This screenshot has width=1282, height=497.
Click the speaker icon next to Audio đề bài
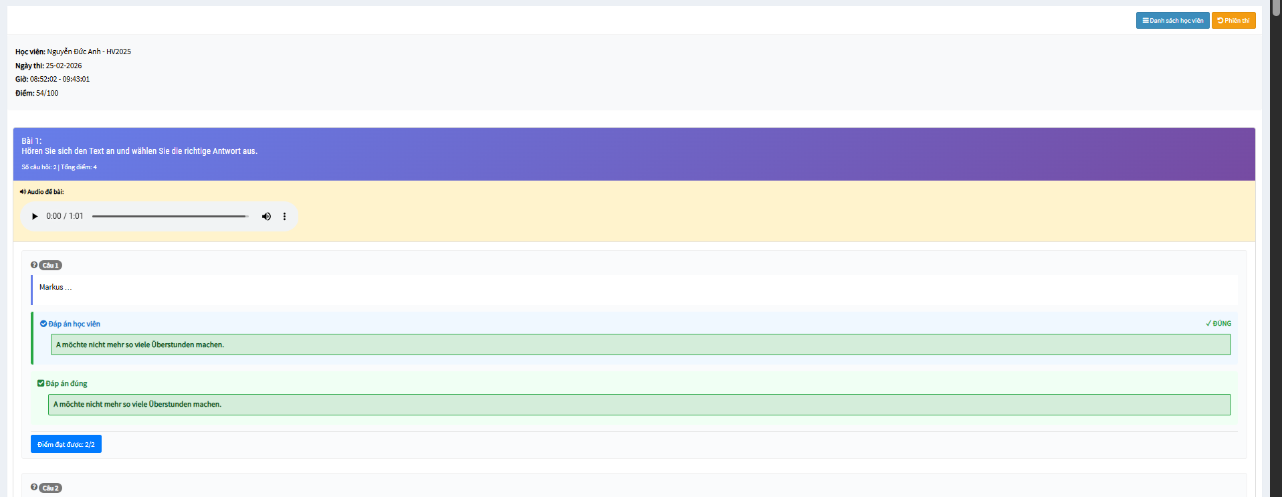pyautogui.click(x=23, y=192)
